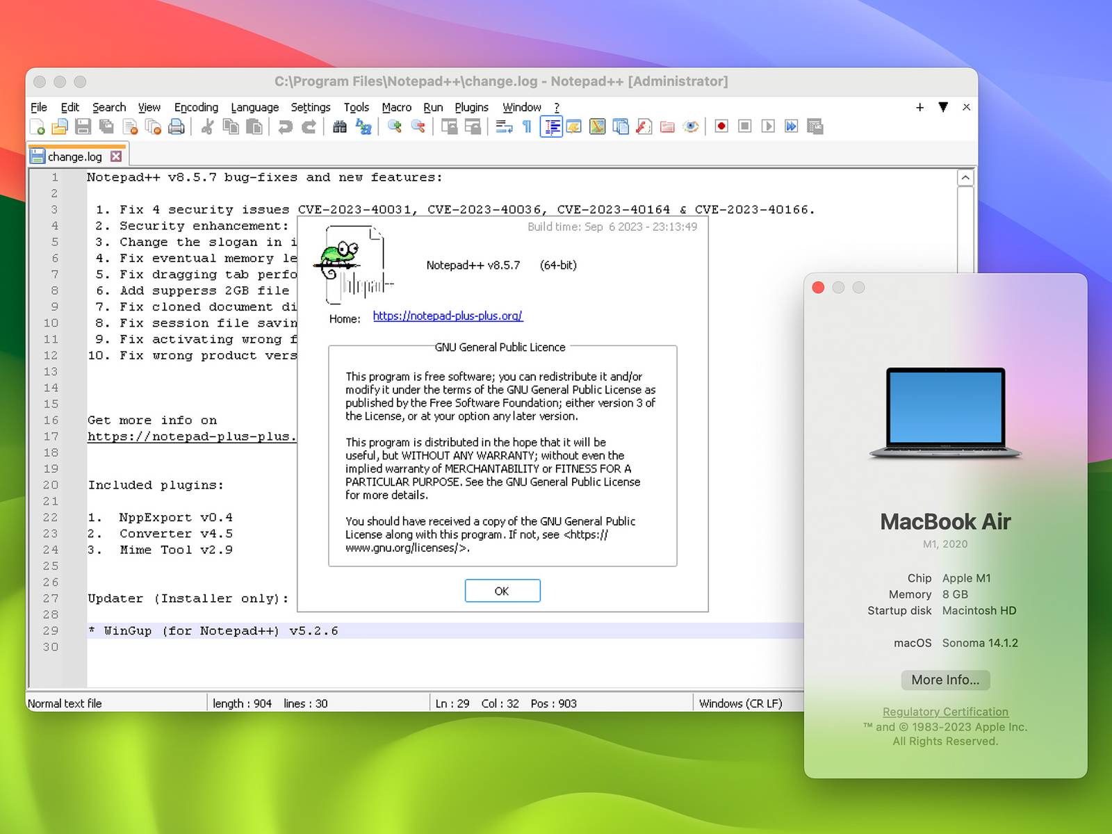The image size is (1112, 834).
Task: Open the document list dropdown triangle
Action: tap(943, 107)
